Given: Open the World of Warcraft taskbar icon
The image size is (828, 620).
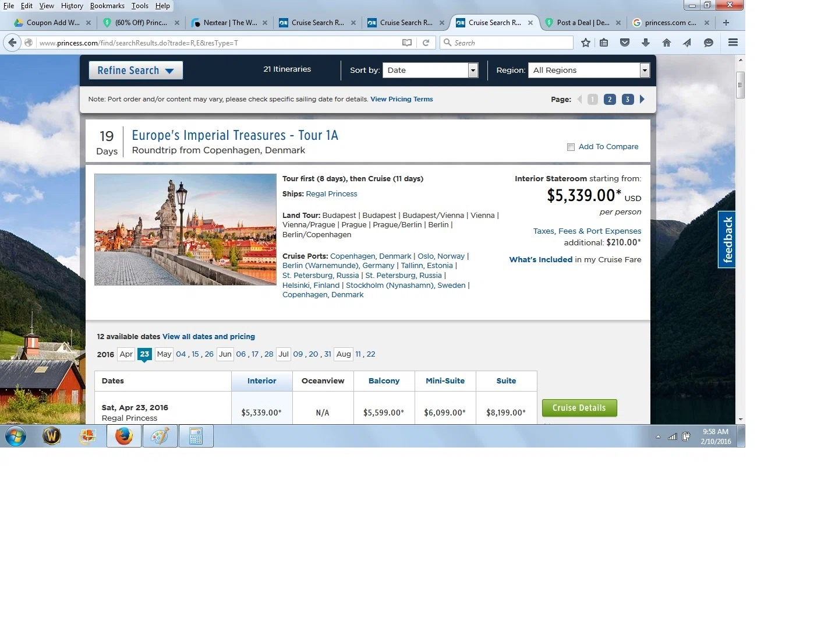Looking at the screenshot, I should (52, 436).
